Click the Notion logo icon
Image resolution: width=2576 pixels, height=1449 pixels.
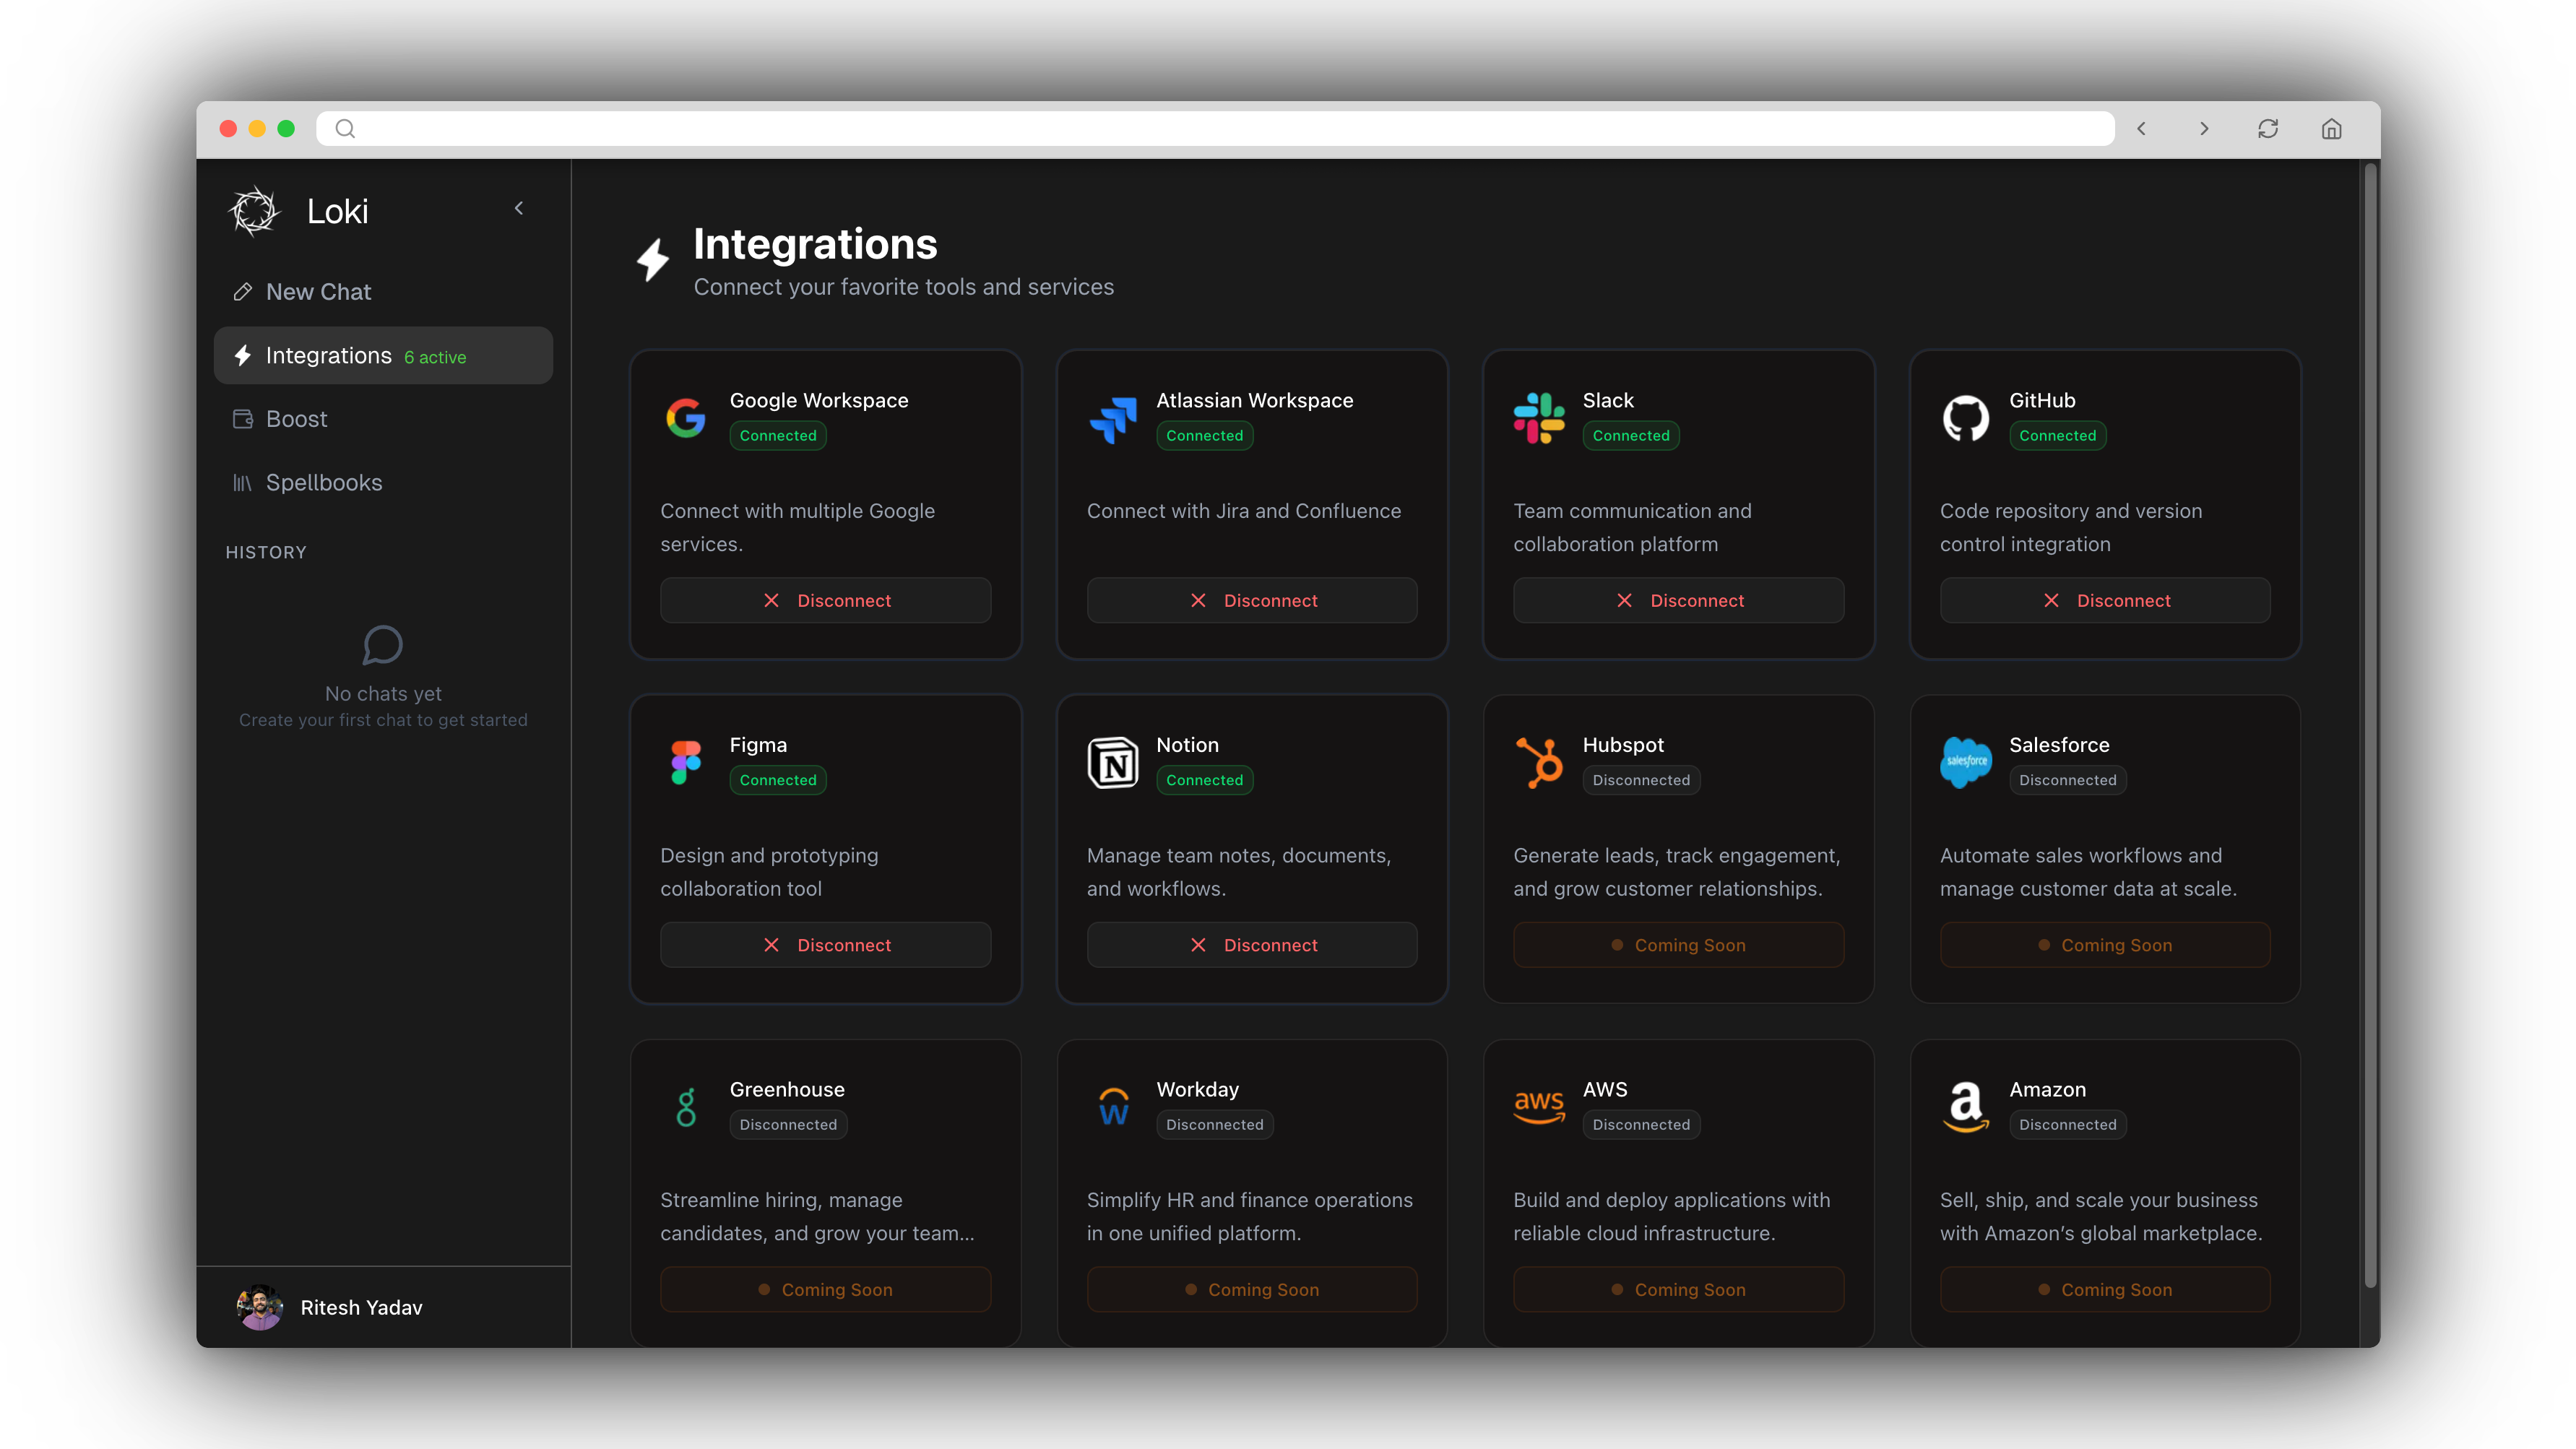point(1112,763)
